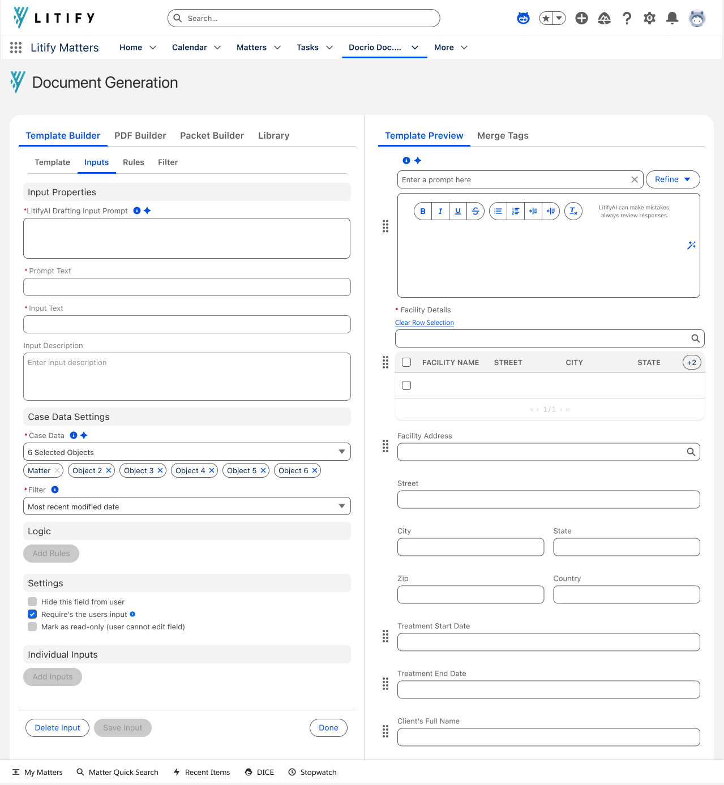Expand the Matters nav chevron
The width and height of the screenshot is (724, 785).
pyautogui.click(x=277, y=48)
